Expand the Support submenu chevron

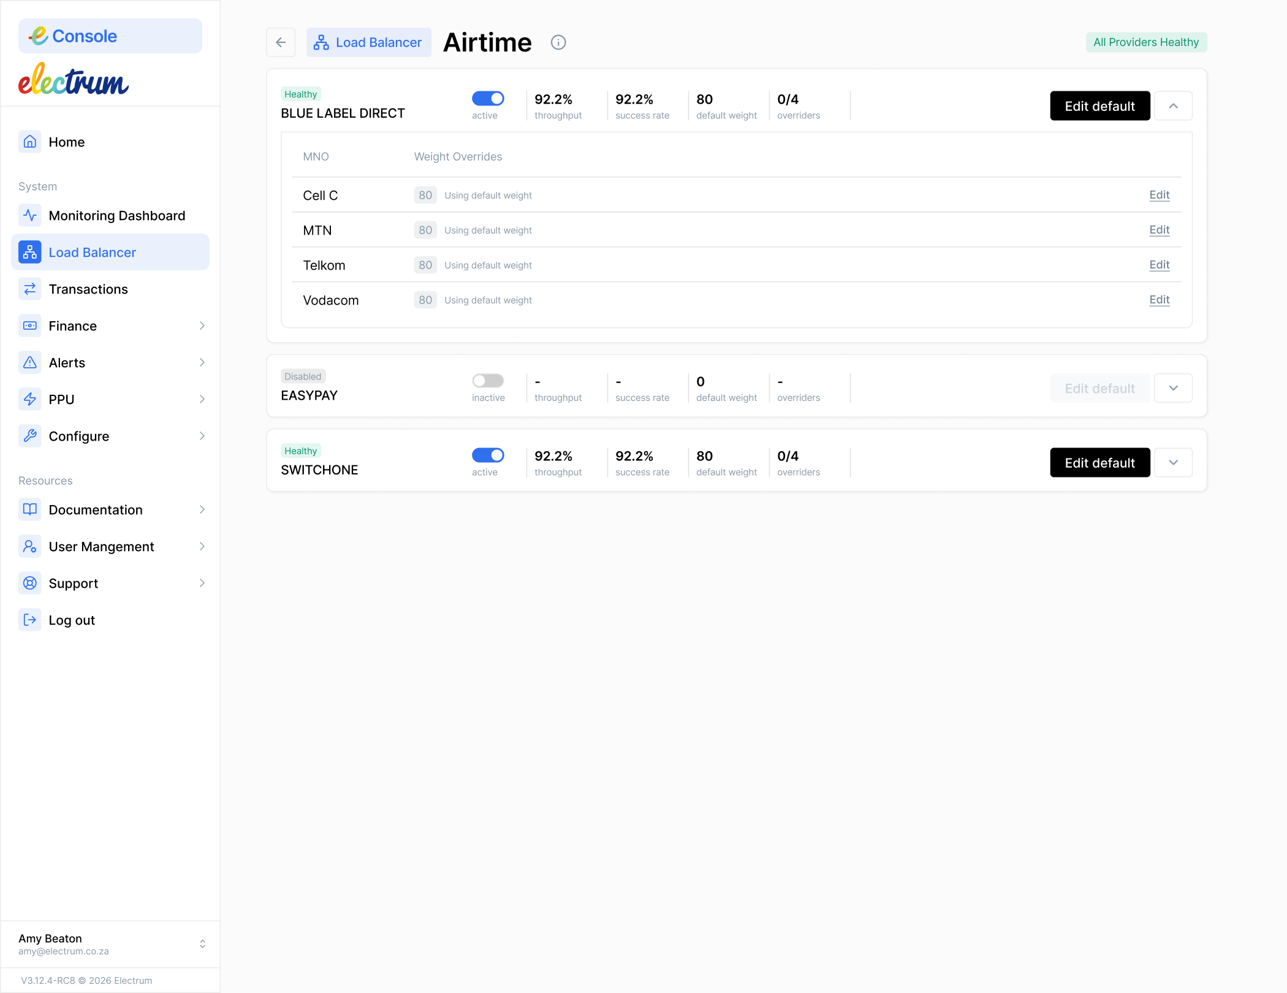(202, 583)
